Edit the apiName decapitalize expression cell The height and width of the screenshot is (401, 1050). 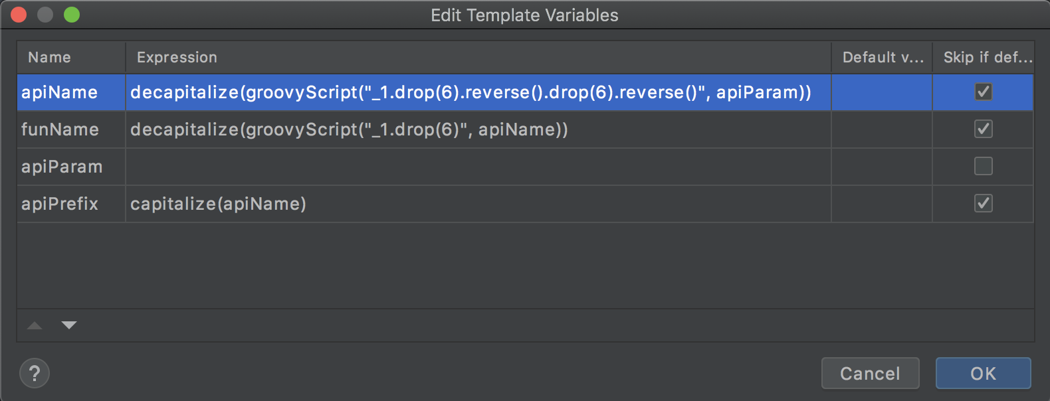tap(478, 92)
